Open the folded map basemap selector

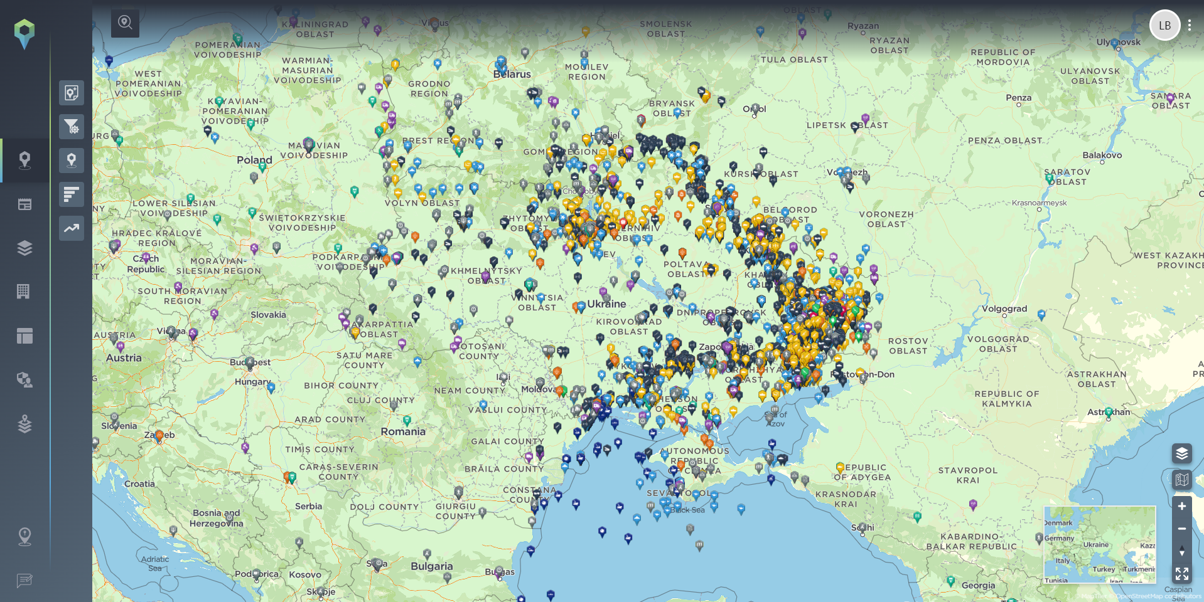point(1182,480)
